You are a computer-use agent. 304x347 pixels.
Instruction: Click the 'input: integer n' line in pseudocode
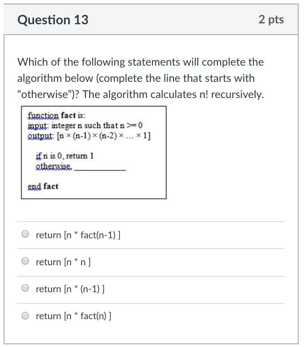pos(85,125)
